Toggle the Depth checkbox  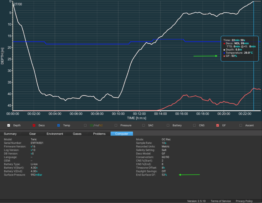[x=9, y=125]
